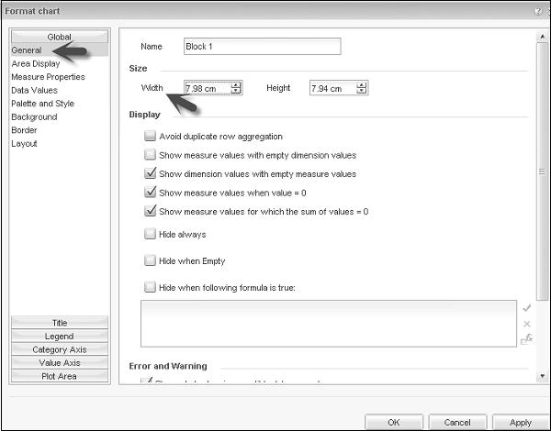This screenshot has width=551, height=431.
Task: Click the Name field containing Block 1
Action: 262,47
